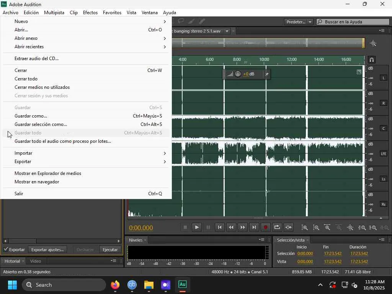Open the Predeter... workspace dropdown
The width and height of the screenshot is (392, 294).
click(x=299, y=22)
